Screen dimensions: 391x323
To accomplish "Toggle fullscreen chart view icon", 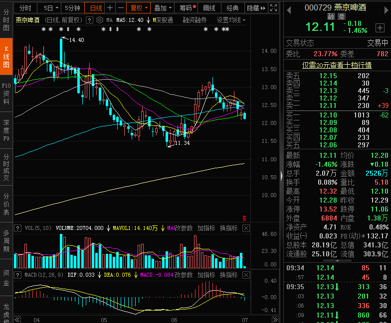I will (273, 8).
